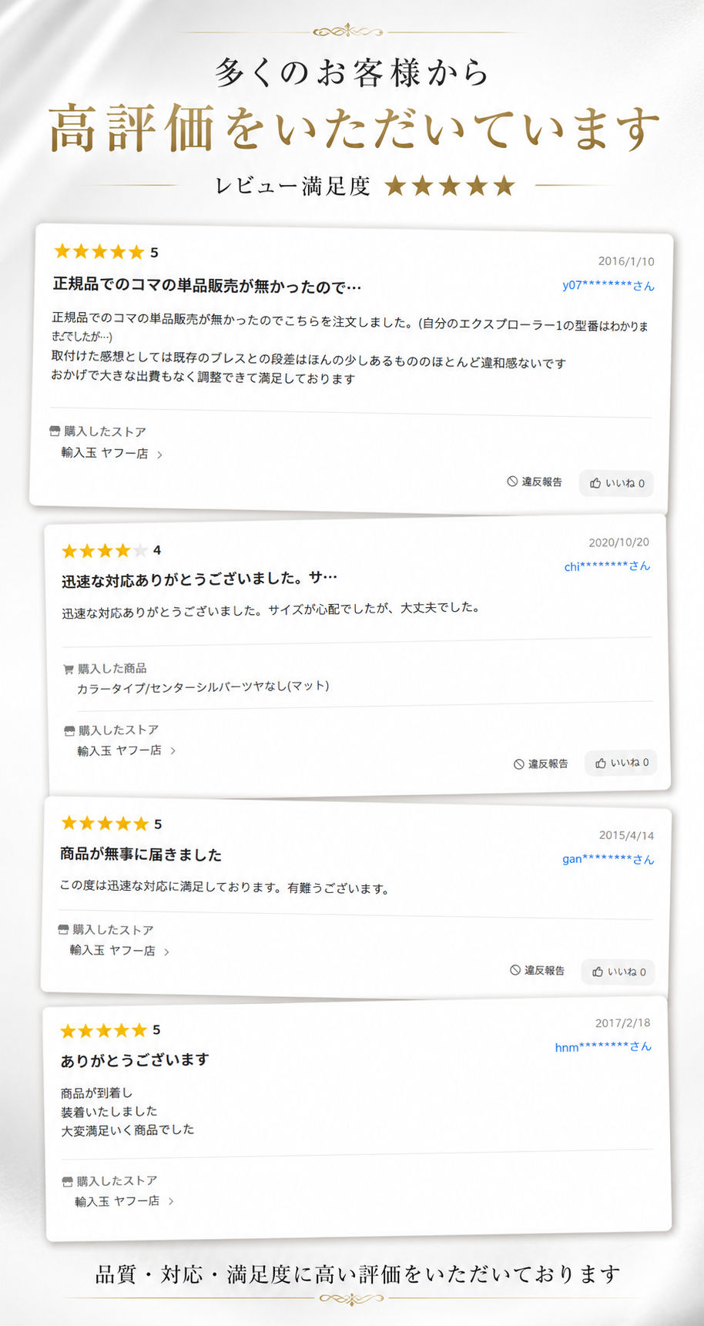
Task: Report violation on the 2016/1/10 review
Action: (x=535, y=482)
